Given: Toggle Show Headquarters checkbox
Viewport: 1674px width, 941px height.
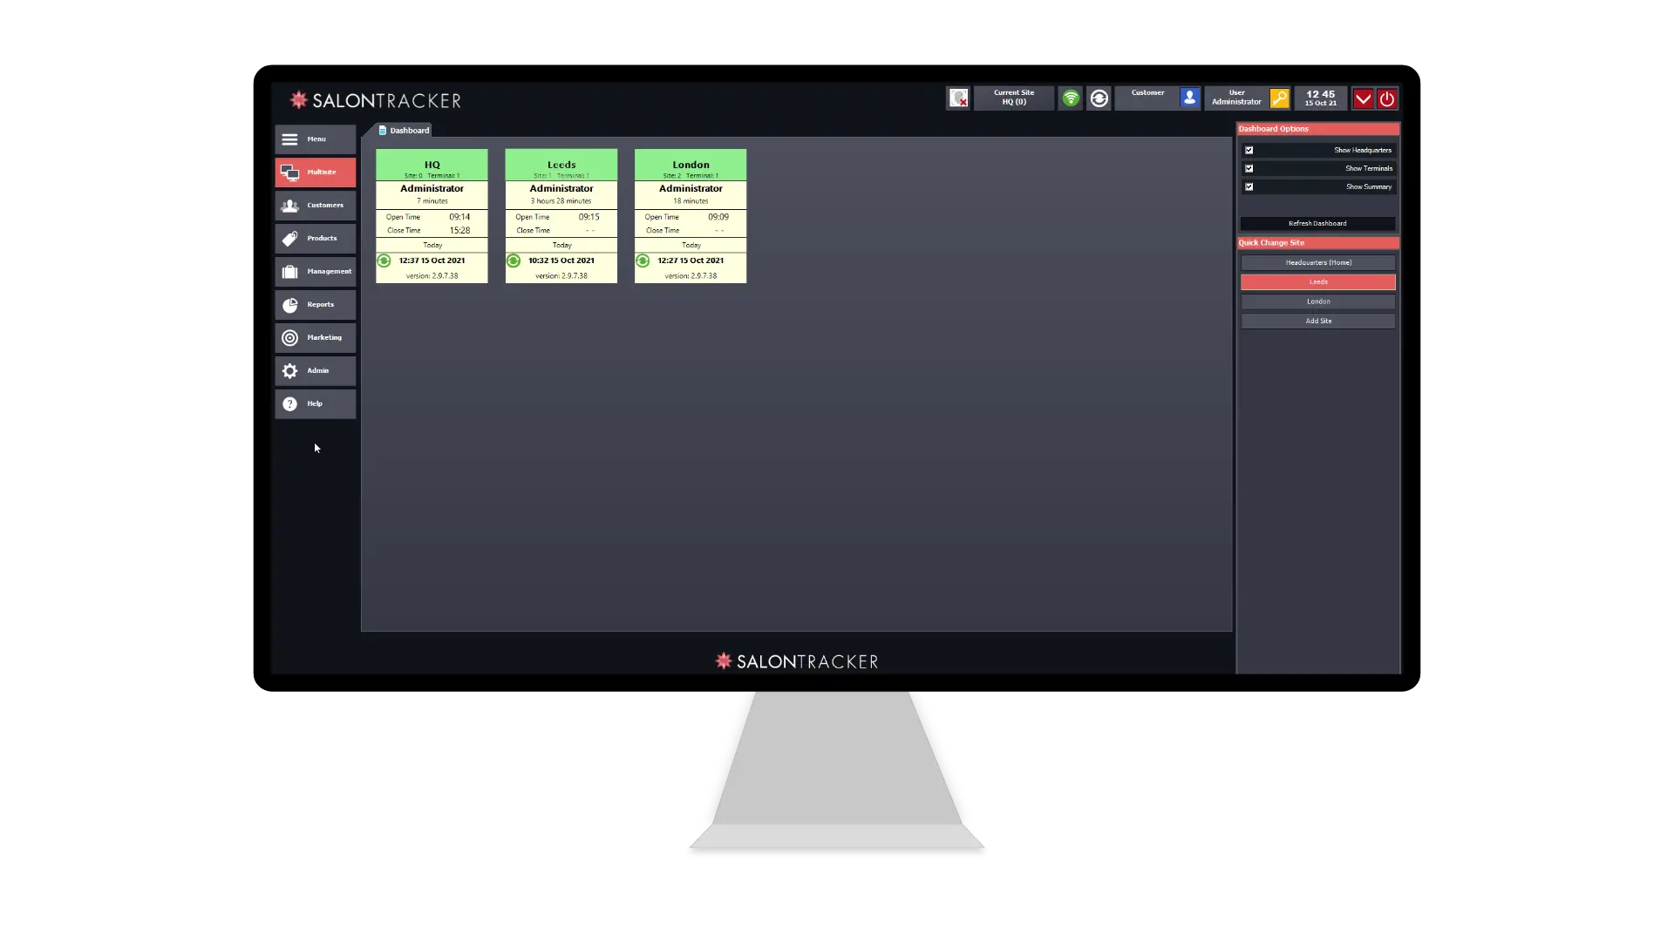Looking at the screenshot, I should pos(1249,149).
